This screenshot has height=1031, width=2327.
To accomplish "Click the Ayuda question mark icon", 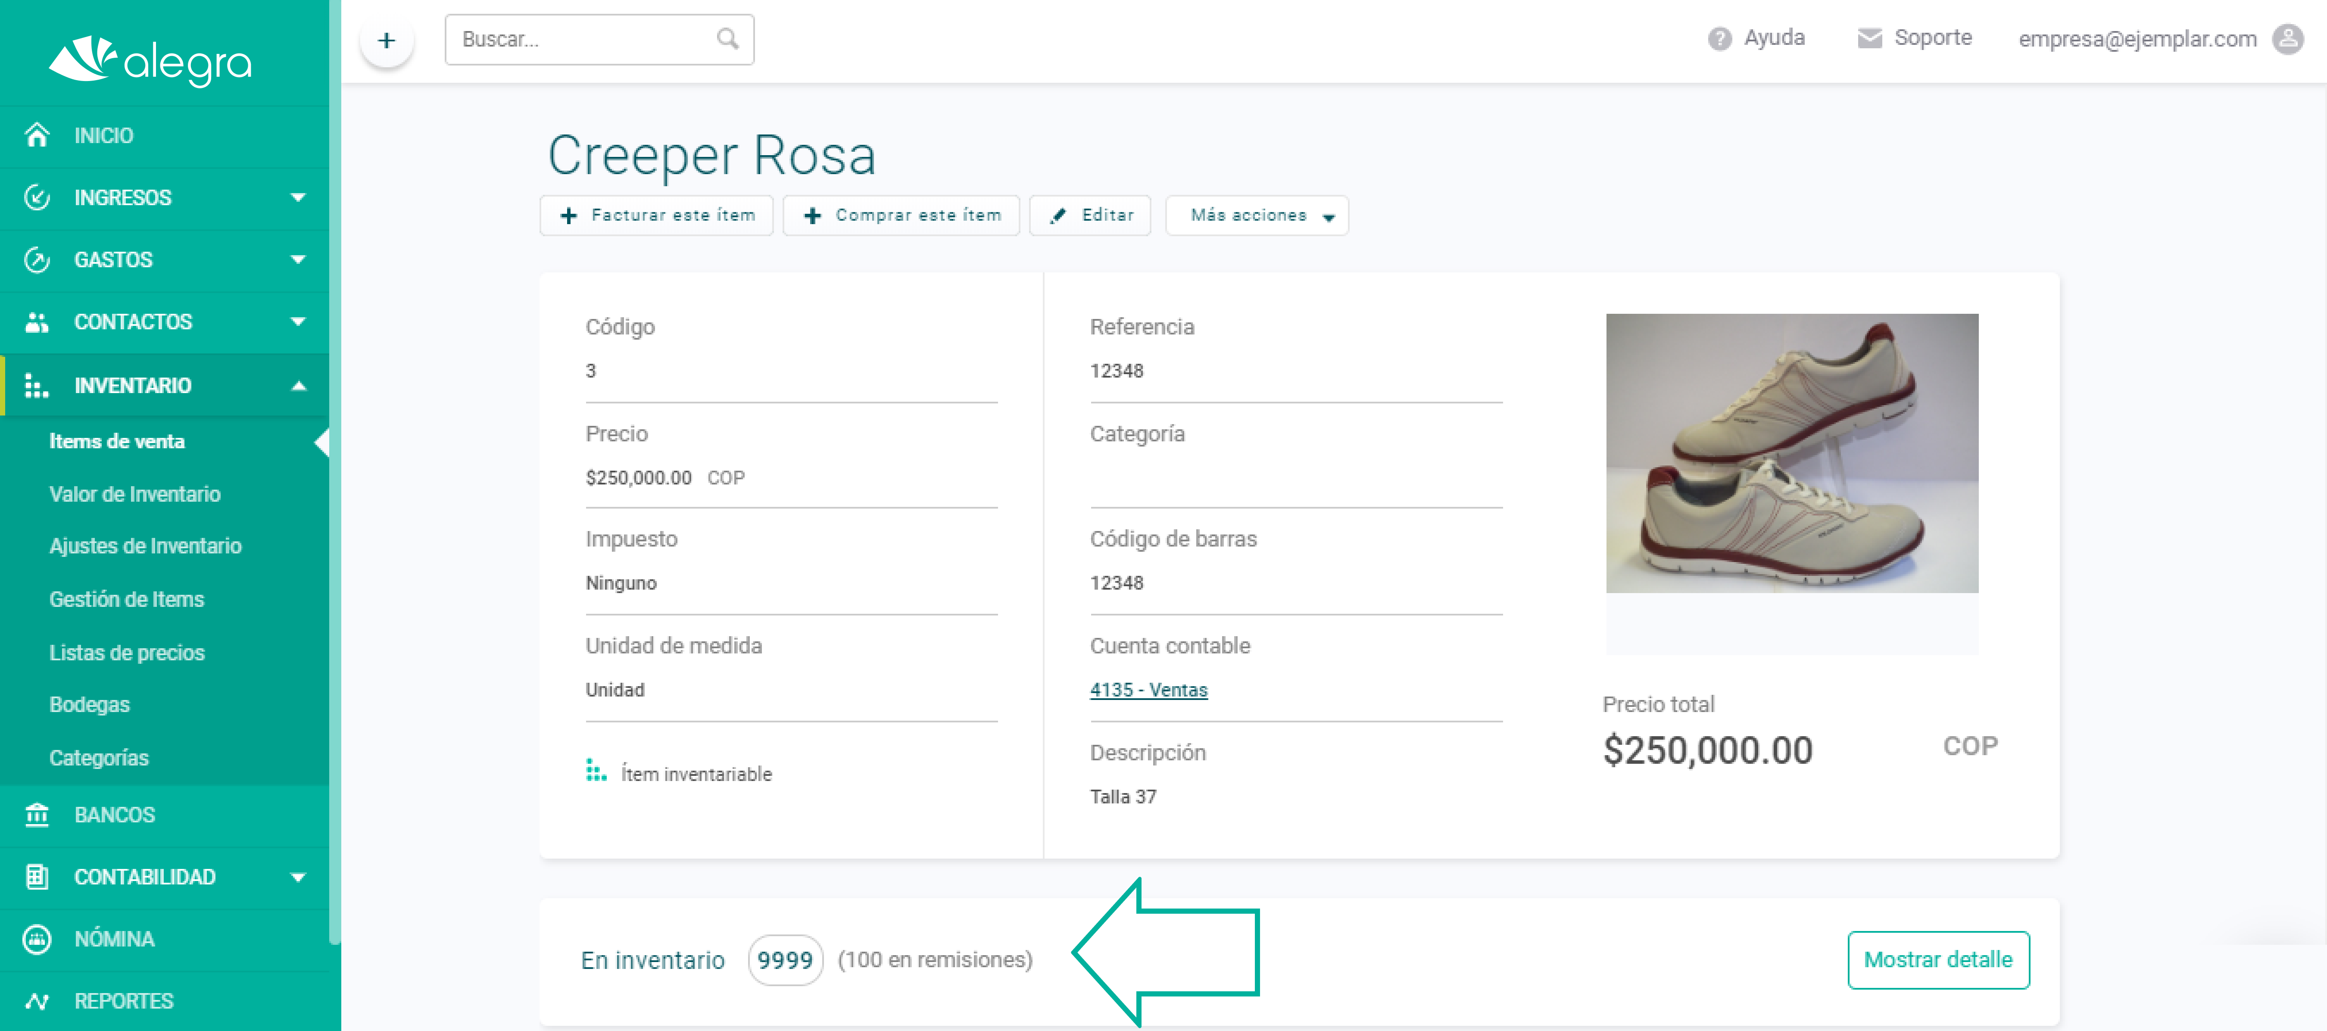I will click(1720, 39).
